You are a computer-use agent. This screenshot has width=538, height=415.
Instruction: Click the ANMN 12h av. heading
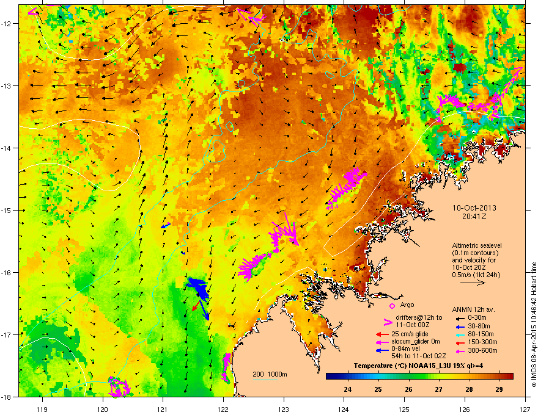[x=473, y=309]
